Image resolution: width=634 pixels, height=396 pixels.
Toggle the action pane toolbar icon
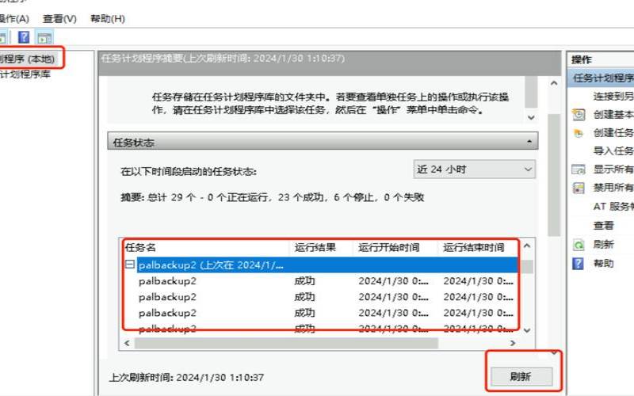[44, 37]
